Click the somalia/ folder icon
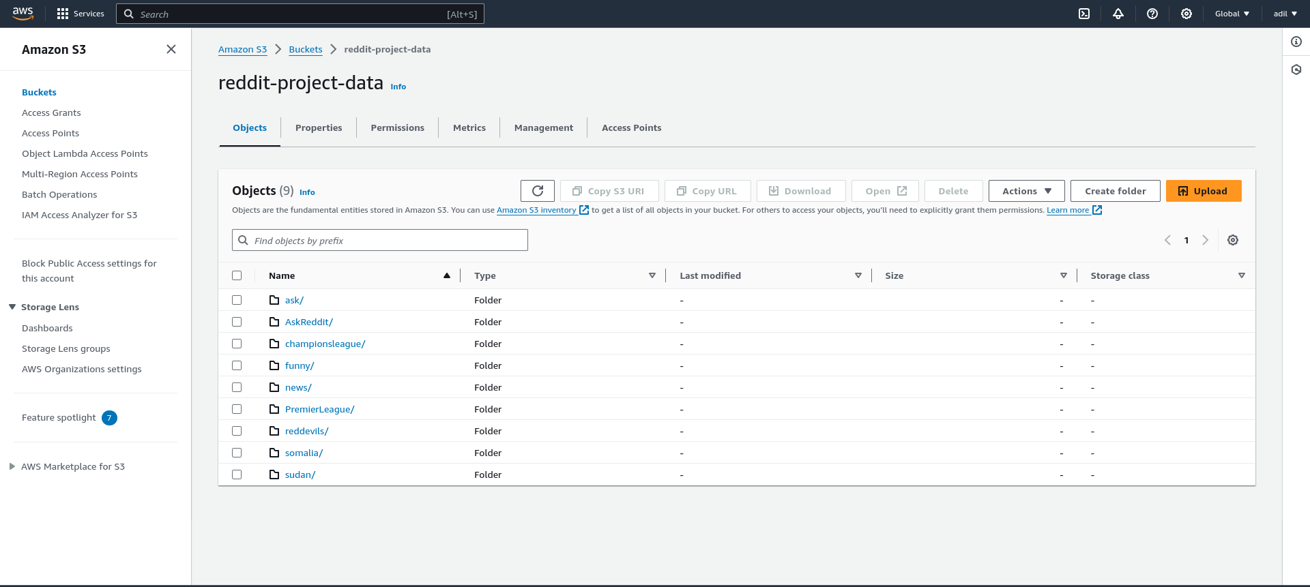Image resolution: width=1310 pixels, height=587 pixels. point(274,453)
